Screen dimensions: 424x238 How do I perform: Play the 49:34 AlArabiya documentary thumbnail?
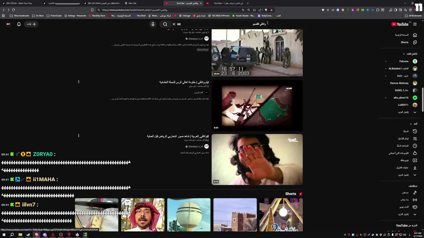point(257,53)
